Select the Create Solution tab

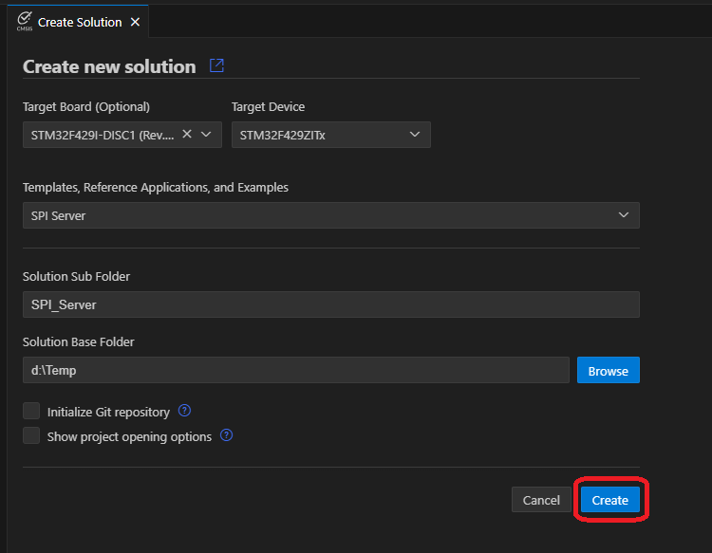(x=80, y=22)
